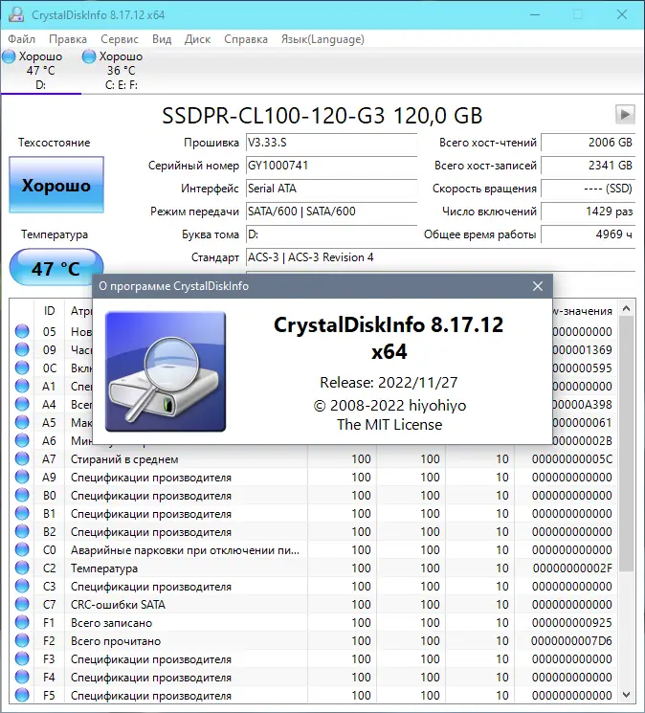Click the Интерфейс field Serial ATA
Image resolution: width=645 pixels, height=713 pixels.
[x=331, y=189]
